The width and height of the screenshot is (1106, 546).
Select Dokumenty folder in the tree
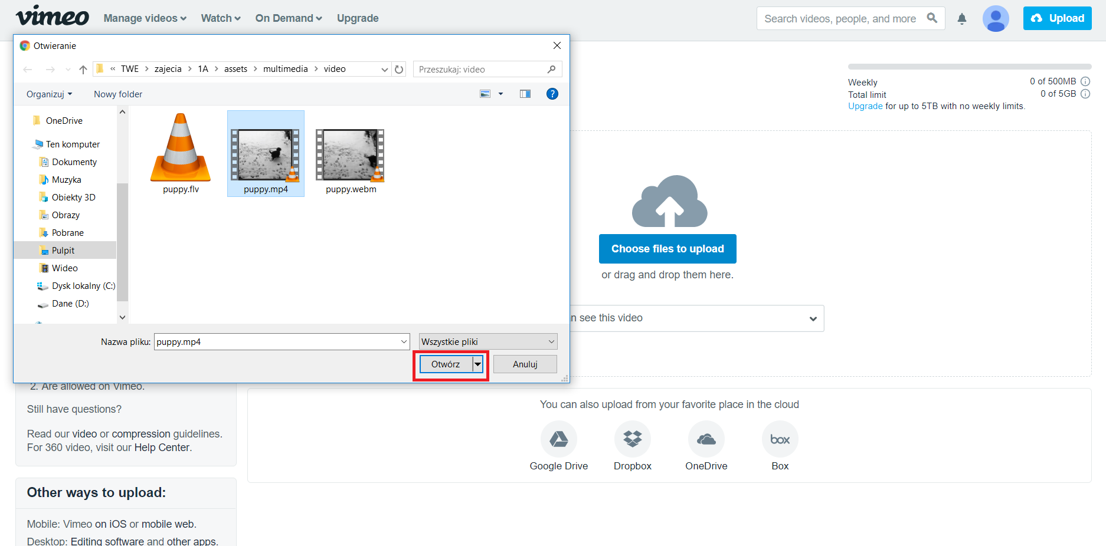[x=74, y=162]
